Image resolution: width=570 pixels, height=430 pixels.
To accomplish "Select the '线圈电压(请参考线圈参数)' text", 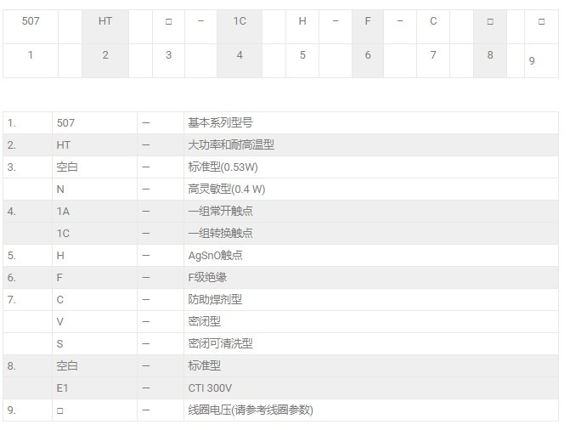I will (251, 410).
